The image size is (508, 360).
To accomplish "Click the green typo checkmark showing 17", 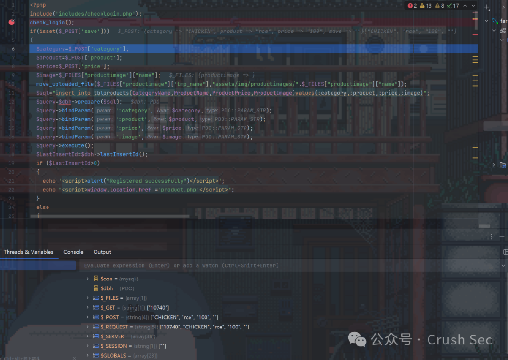I will click(453, 6).
